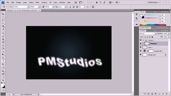Click the color spectrum ramp
Screen dimensions: 171x96
153,25
